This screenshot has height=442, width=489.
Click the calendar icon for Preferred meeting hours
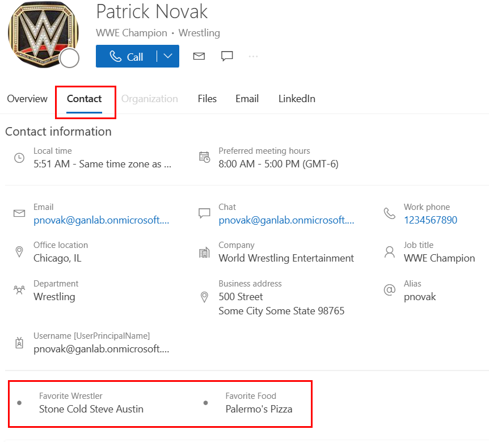point(204,158)
